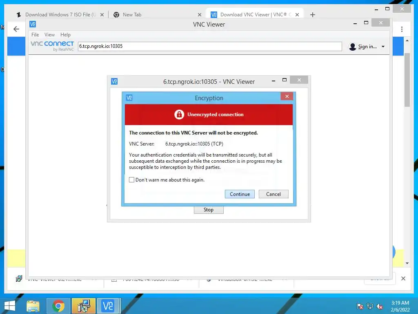Stop the connection attempt

209,210
